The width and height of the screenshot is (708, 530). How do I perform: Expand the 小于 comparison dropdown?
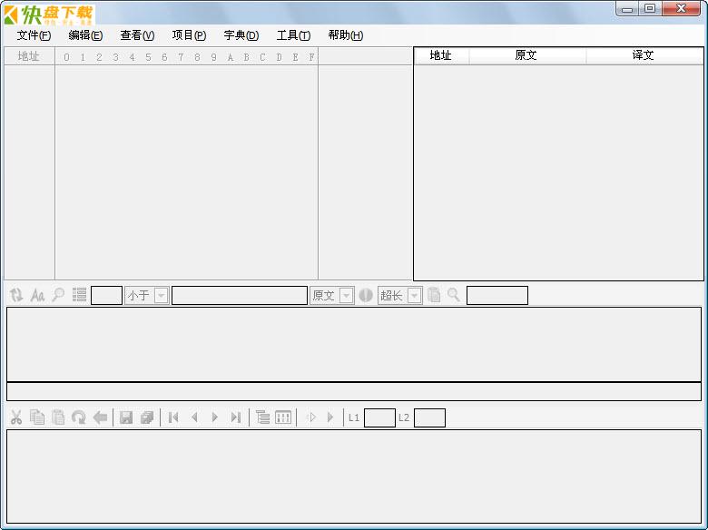tap(162, 296)
